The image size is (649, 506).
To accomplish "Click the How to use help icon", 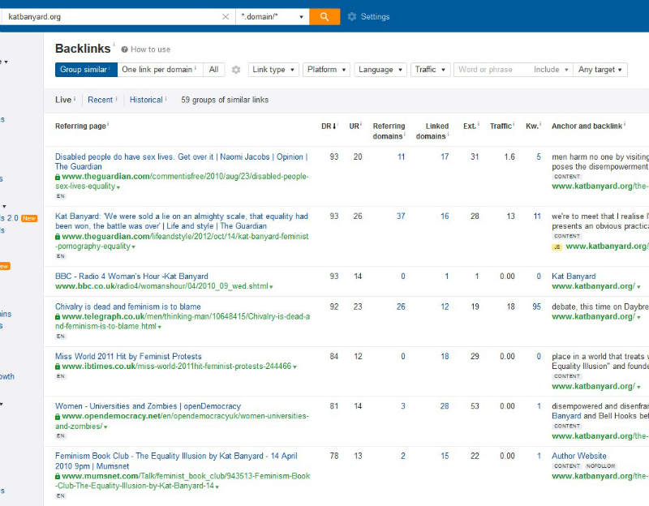I will point(124,49).
